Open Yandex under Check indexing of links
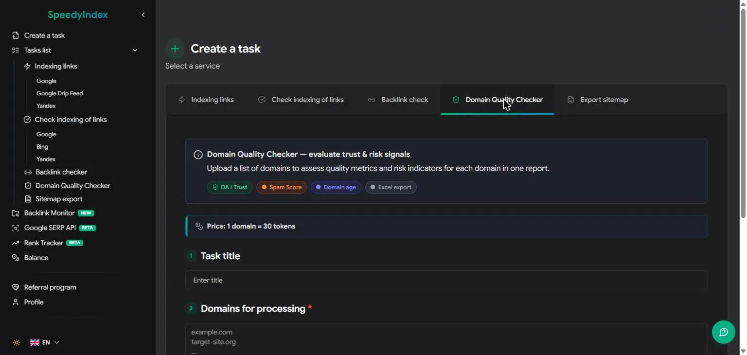This screenshot has height=355, width=747. pyautogui.click(x=46, y=160)
